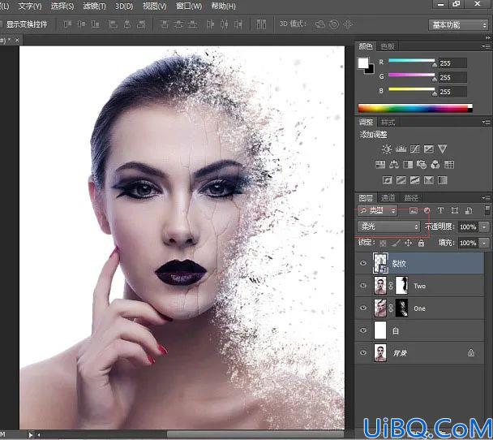Switch to the 色板 swatches tab
This screenshot has width=493, height=440.
pyautogui.click(x=388, y=46)
